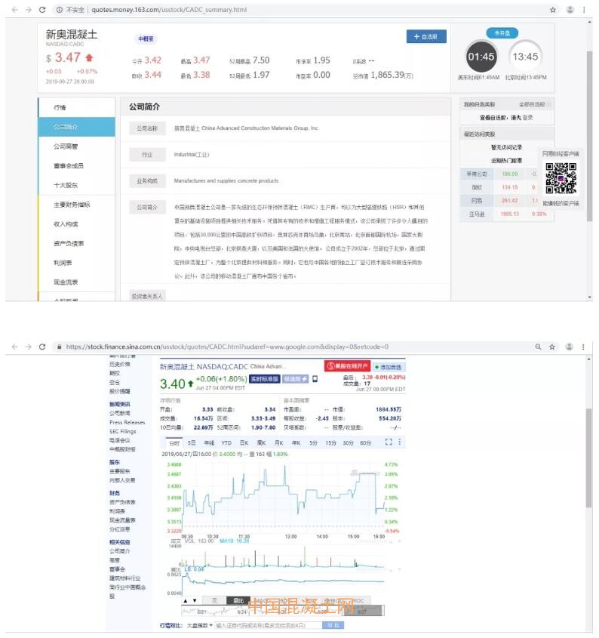Open Chrome menu in the Sina window
This screenshot has width=599, height=638.
pyautogui.click(x=583, y=347)
